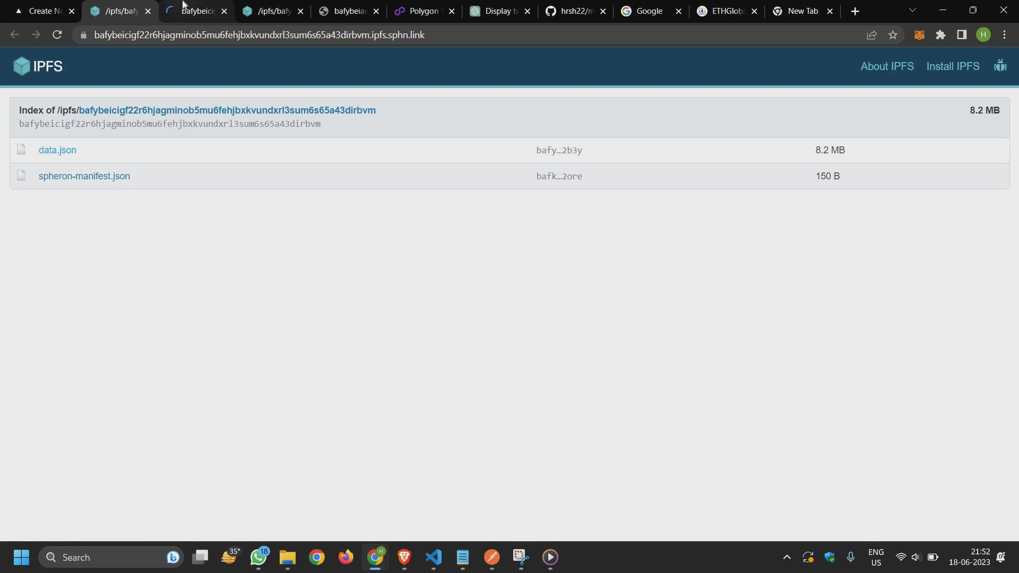The image size is (1019, 573).
Task: Open the volume speaker tray icon
Action: coord(916,557)
